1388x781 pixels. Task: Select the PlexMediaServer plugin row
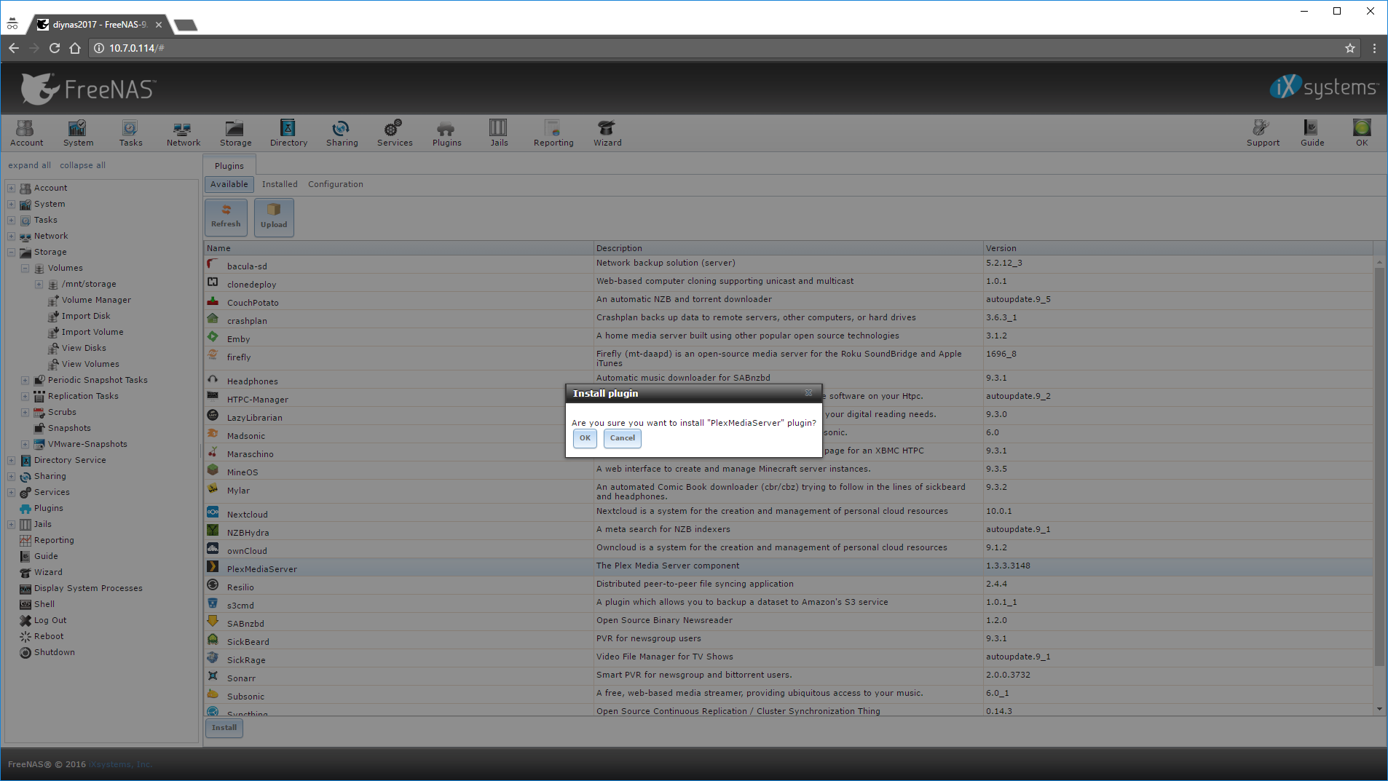pos(788,567)
